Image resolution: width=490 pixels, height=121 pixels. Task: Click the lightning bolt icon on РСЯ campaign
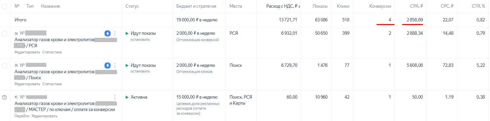(x=108, y=33)
